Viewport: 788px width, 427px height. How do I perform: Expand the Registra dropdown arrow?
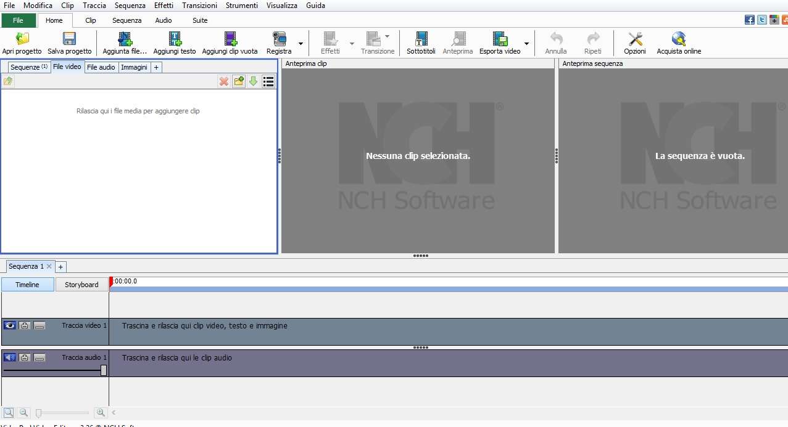click(301, 44)
